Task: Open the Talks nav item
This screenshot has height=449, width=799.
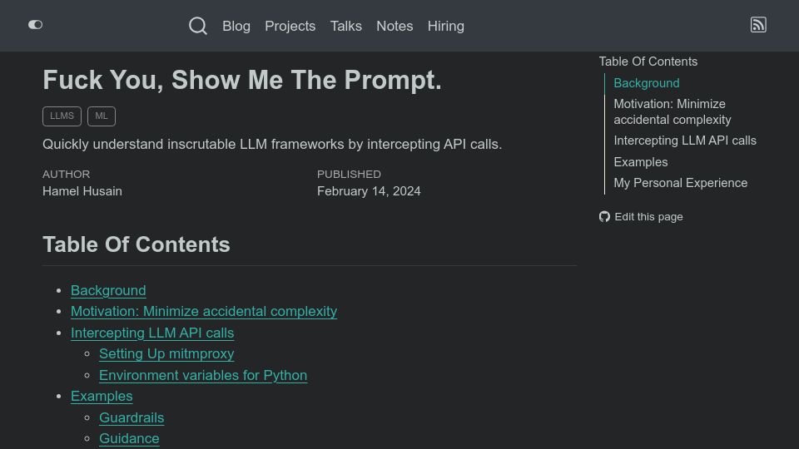Action: (x=346, y=26)
